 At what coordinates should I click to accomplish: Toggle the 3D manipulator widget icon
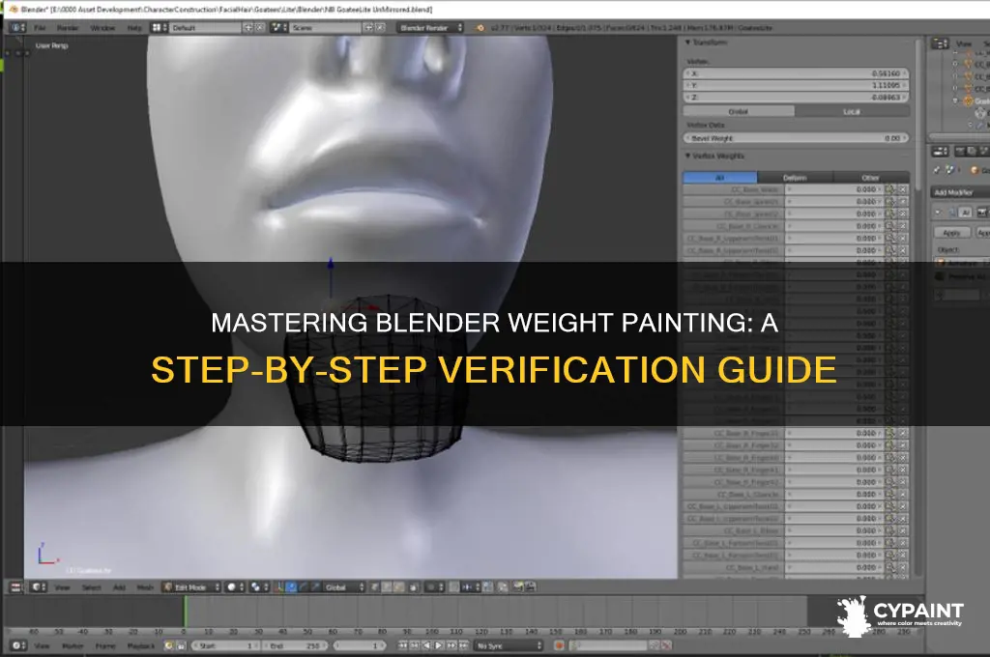click(280, 587)
